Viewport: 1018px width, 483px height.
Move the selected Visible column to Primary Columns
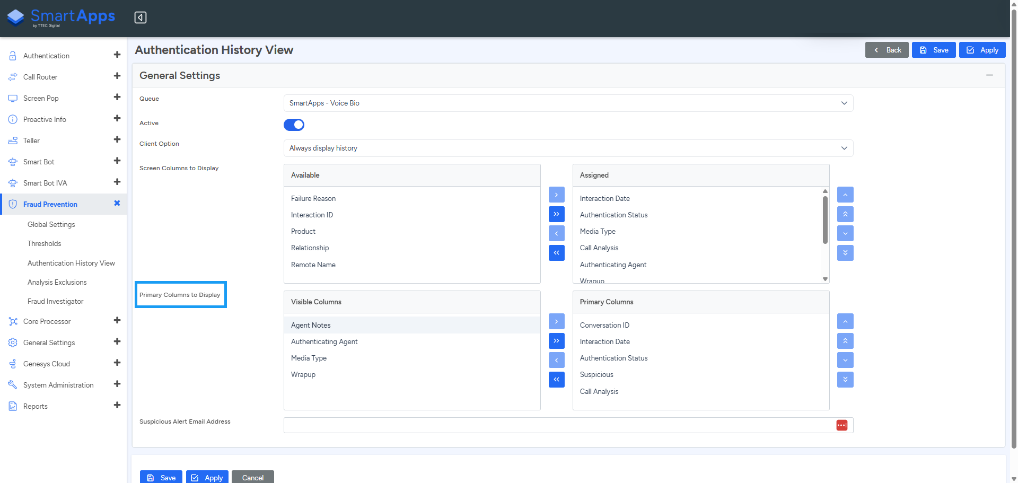[556, 321]
